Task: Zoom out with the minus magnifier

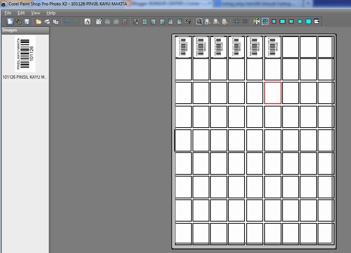Action: [x=216, y=21]
